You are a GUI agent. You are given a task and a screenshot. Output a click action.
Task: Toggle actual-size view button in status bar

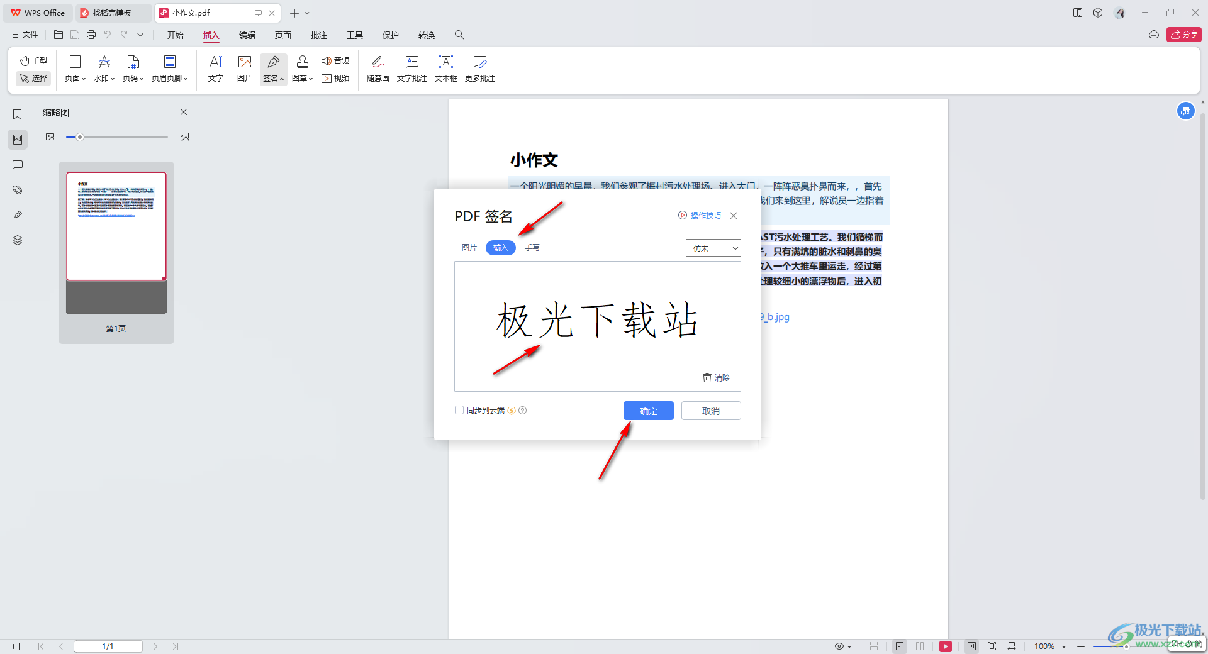click(x=971, y=646)
